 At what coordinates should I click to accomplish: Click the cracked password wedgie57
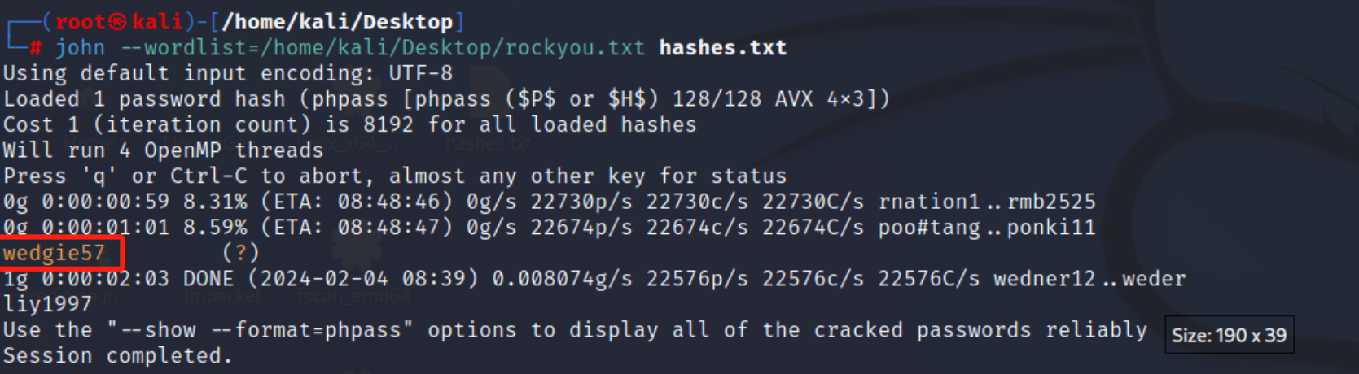click(x=54, y=253)
